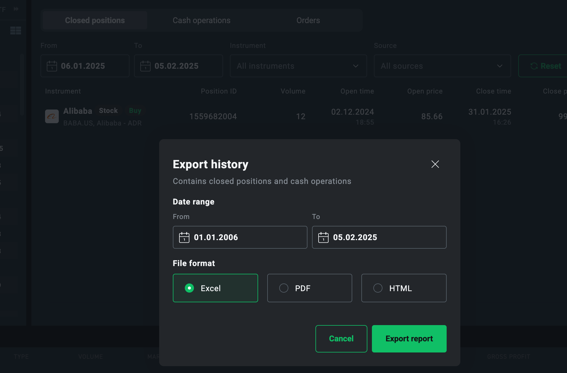Viewport: 567px width, 373px height.
Task: Select HTML file format
Action: coord(404,288)
